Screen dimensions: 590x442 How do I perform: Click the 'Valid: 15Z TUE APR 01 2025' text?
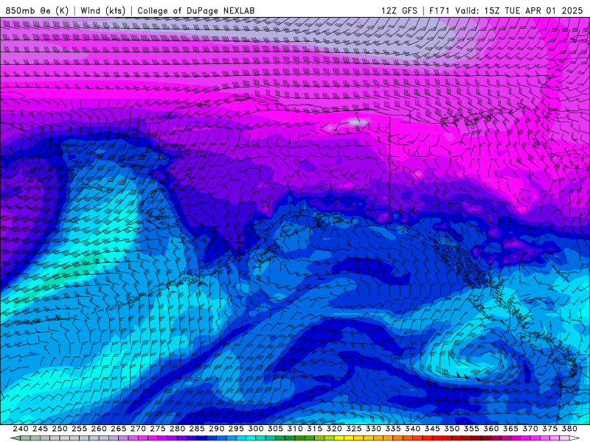[x=519, y=10]
